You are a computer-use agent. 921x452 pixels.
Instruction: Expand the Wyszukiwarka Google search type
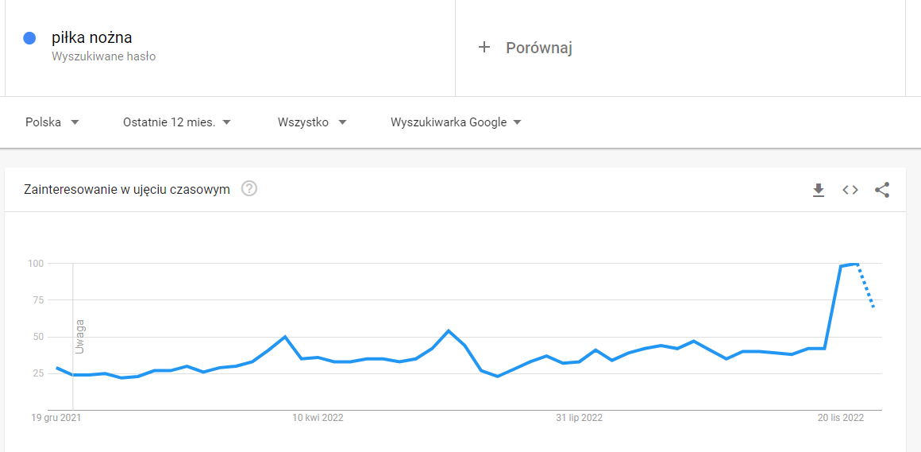click(x=456, y=122)
